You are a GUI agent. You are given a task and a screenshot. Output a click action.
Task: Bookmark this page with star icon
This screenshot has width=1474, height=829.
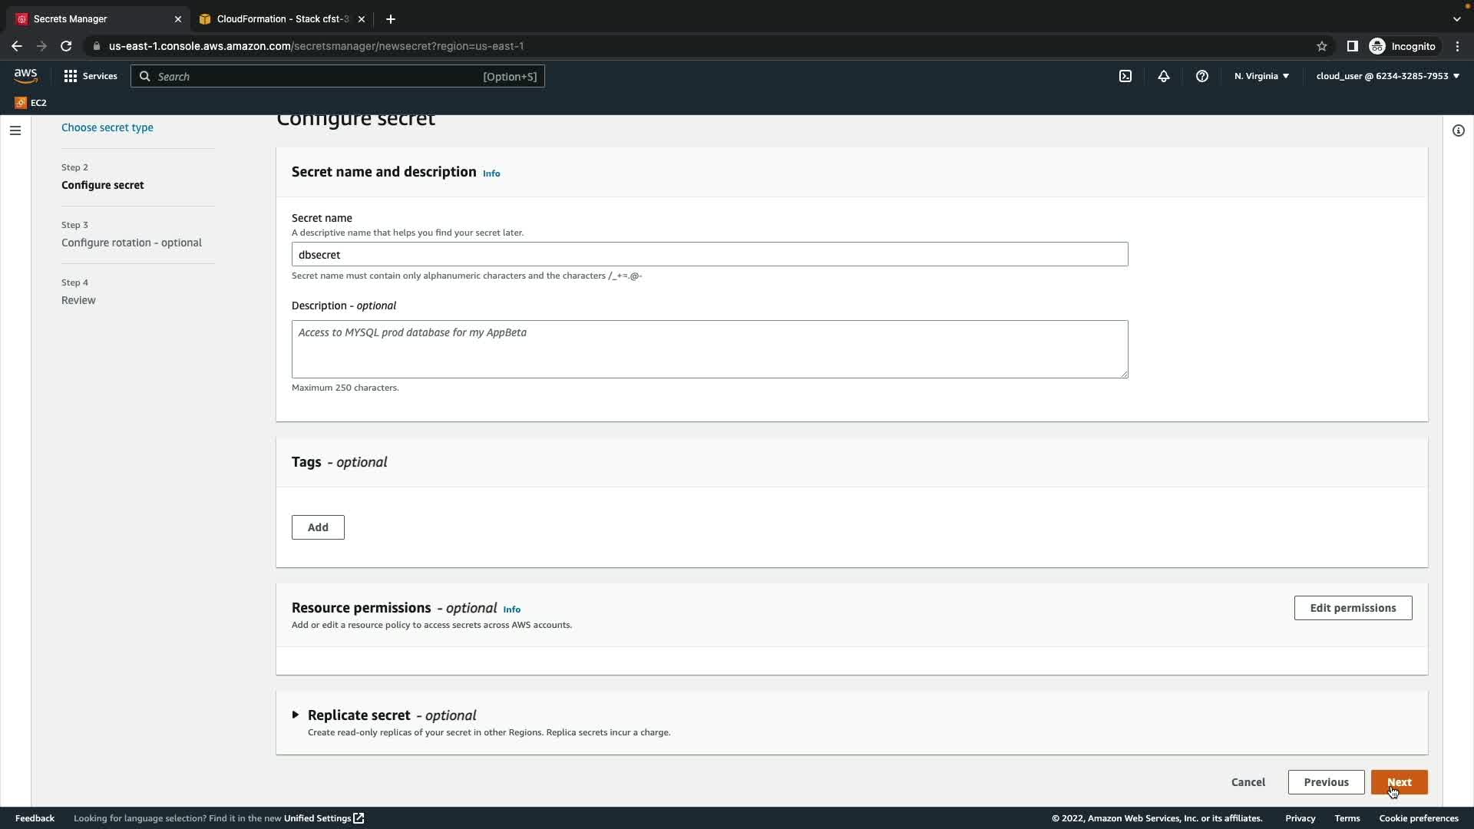pos(1321,46)
